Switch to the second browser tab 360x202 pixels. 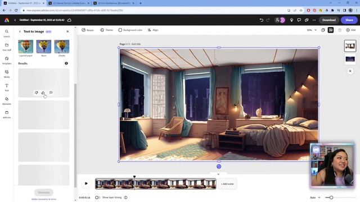tap(69, 3)
